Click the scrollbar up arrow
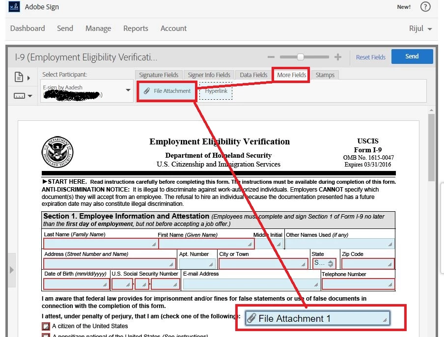444x337 pixels. [431, 110]
